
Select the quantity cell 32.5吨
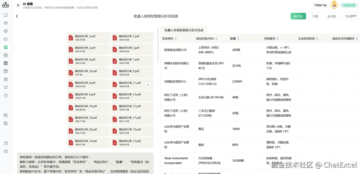tap(245, 66)
